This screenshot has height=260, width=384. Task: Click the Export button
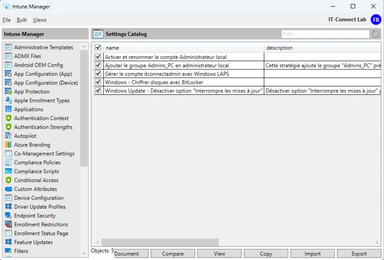(359, 254)
